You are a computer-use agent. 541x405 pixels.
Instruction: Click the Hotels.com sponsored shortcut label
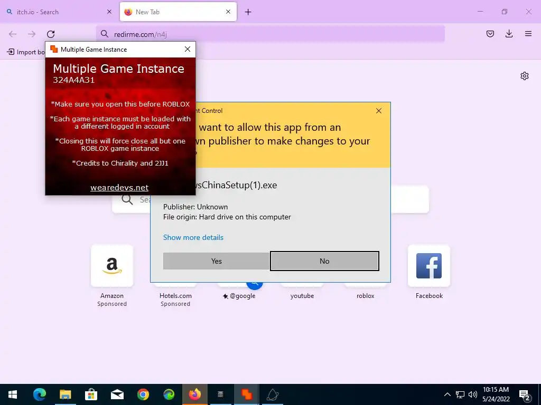click(175, 296)
